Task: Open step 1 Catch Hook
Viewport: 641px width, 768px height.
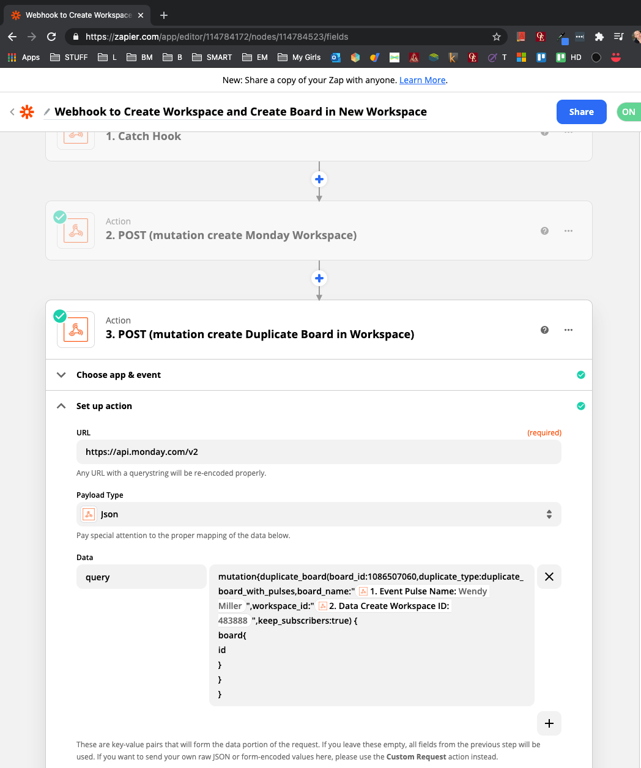Action: pos(319,146)
